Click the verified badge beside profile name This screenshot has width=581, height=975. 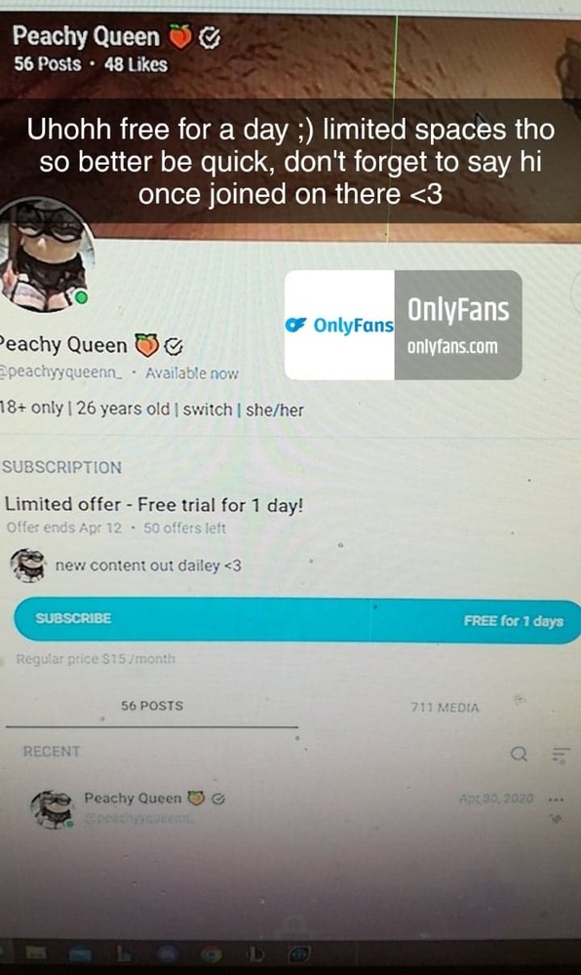pos(174,346)
